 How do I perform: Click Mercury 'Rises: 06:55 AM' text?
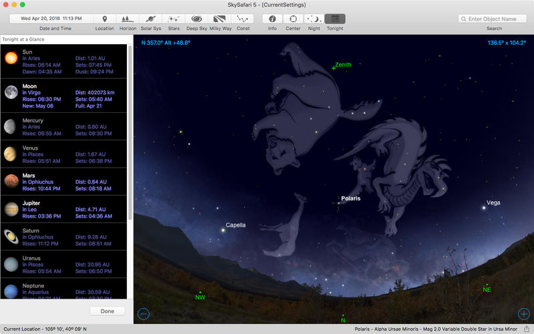[41, 133]
